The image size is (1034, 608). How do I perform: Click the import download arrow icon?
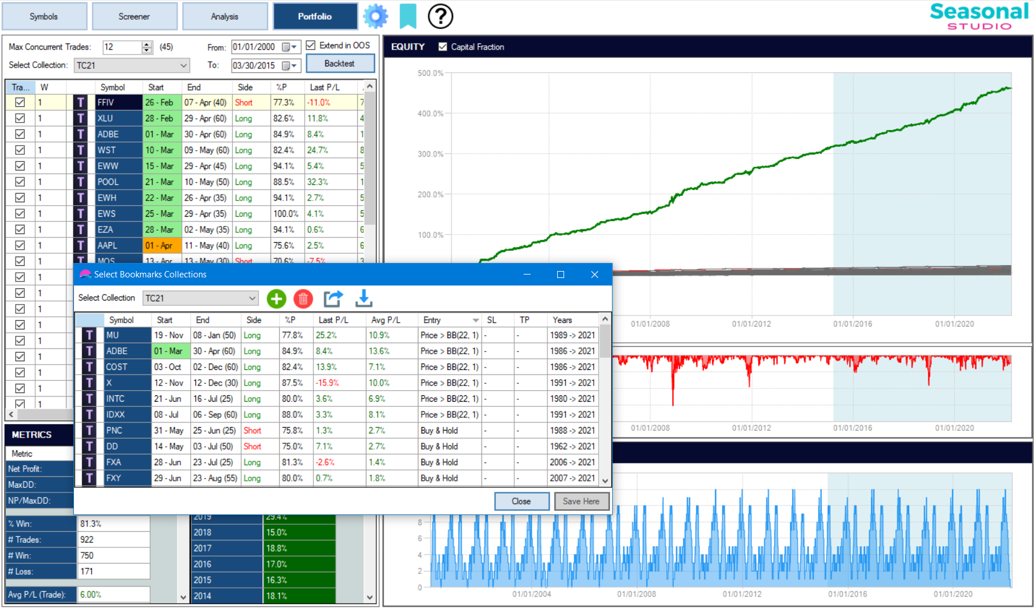[x=364, y=298]
